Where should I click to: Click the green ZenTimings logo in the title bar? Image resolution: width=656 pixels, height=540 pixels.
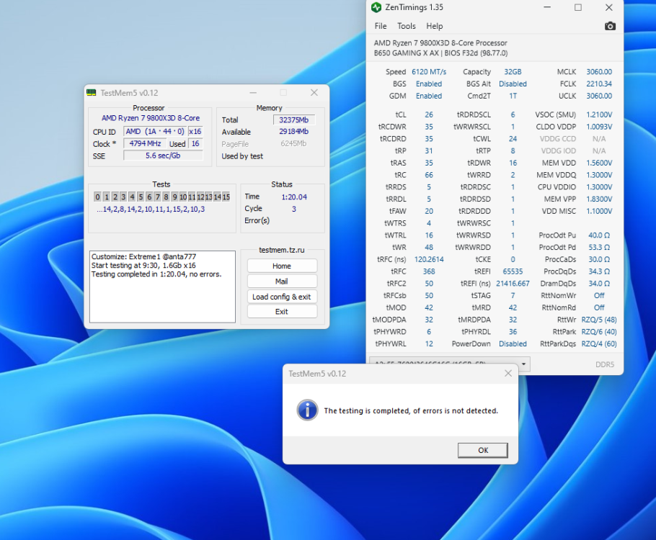coord(376,7)
